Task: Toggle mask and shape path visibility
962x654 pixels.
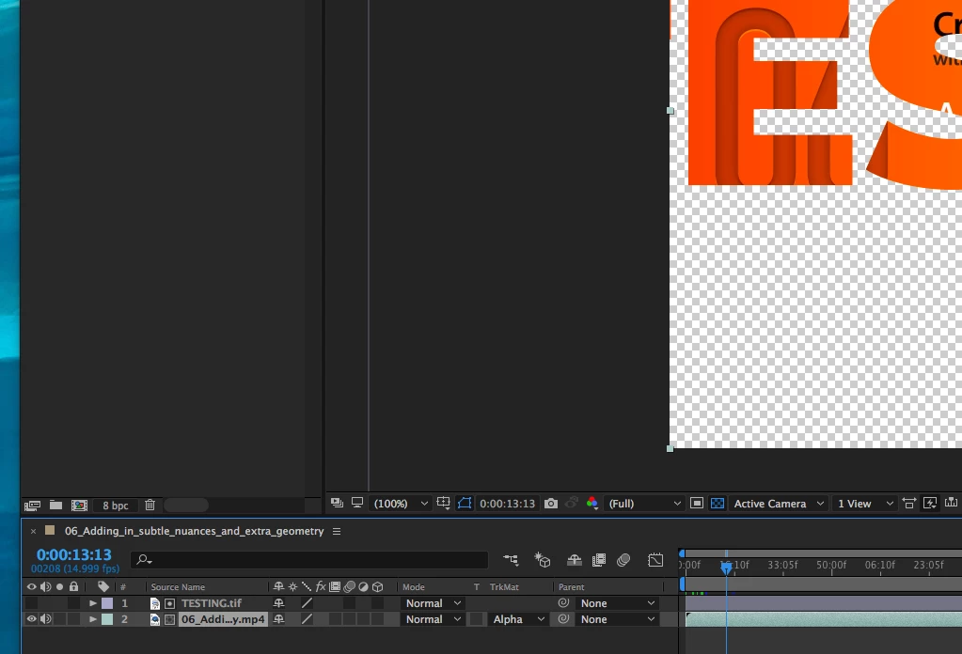Action: (465, 504)
